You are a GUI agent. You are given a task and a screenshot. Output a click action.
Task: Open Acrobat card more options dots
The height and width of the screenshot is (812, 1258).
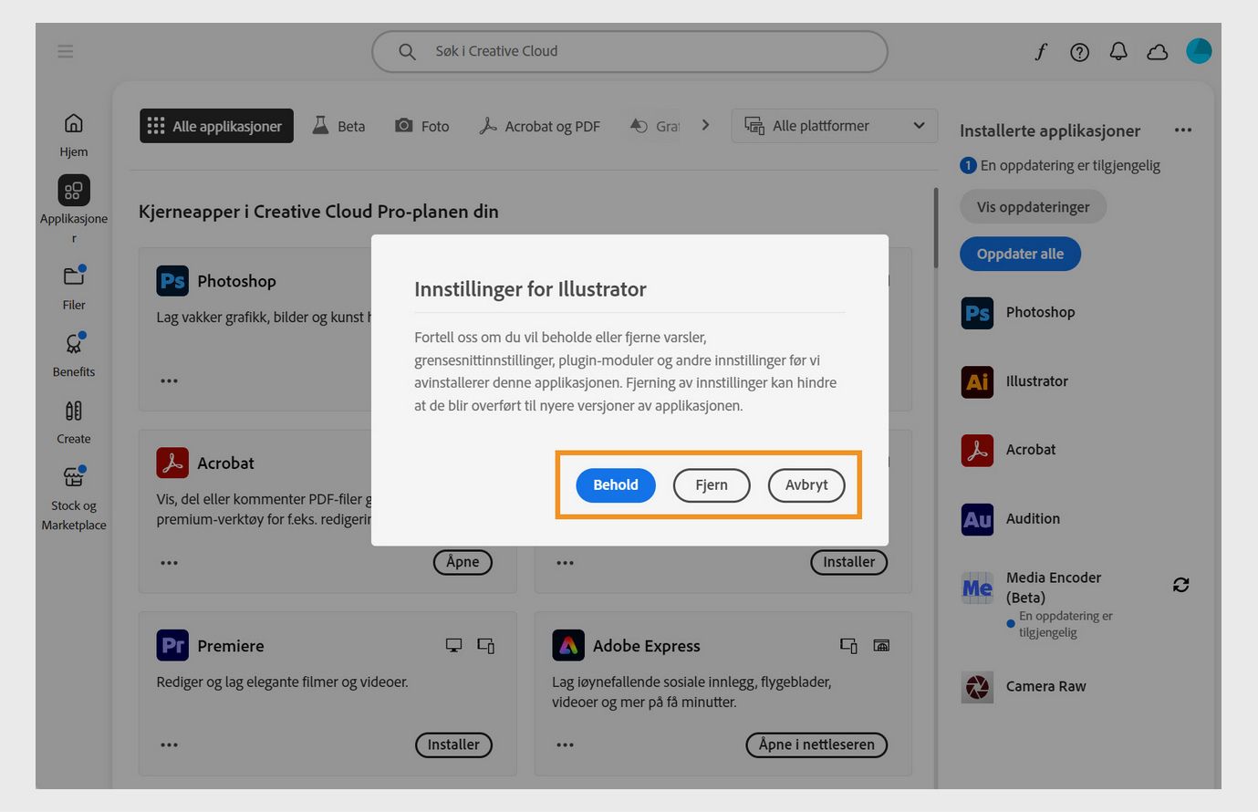pyautogui.click(x=169, y=563)
